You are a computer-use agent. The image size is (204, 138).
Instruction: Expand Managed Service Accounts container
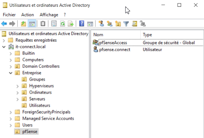click(x=11, y=119)
